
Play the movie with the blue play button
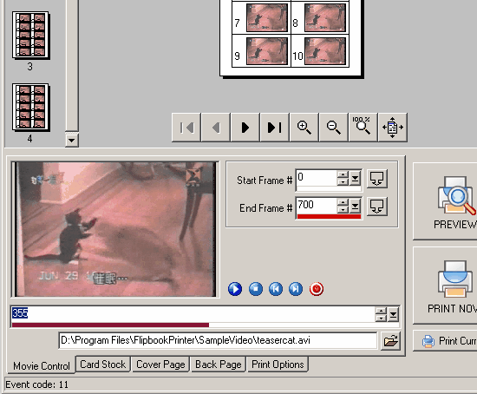235,289
